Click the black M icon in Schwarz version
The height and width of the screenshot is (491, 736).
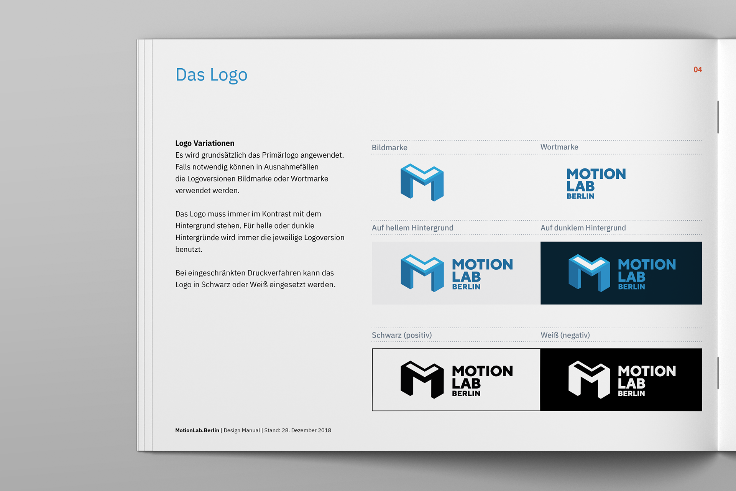422,379
